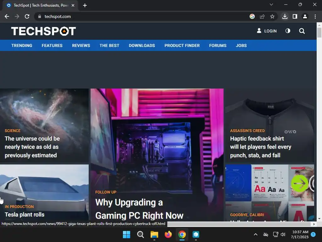
Task: Open the universe age science article
Action: (32, 147)
